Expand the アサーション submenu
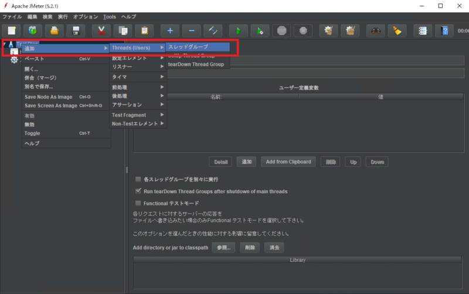Viewport: 469px width, 294px height. click(x=138, y=105)
